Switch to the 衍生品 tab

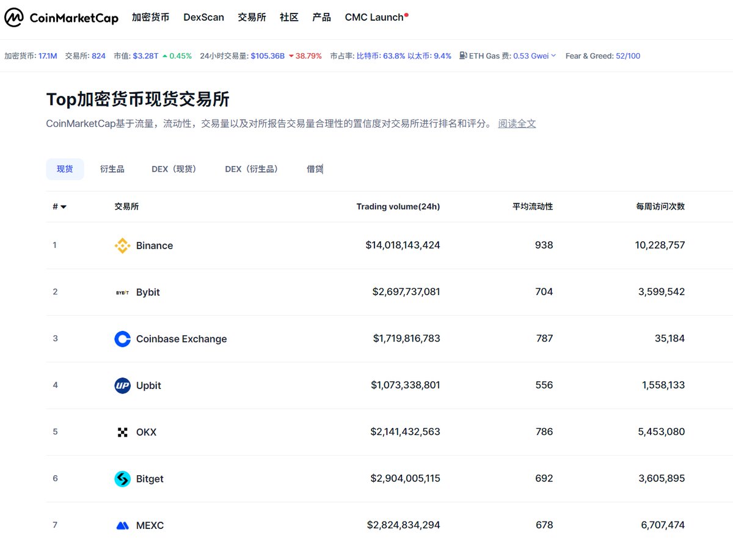tap(112, 169)
